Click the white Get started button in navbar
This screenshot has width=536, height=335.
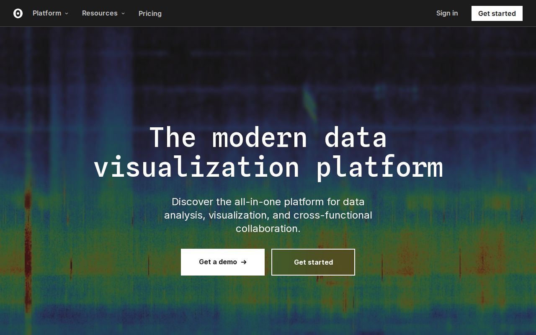[497, 13]
